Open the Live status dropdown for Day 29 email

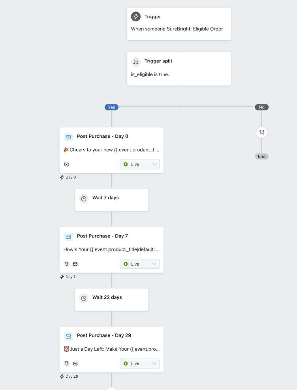tap(139, 363)
